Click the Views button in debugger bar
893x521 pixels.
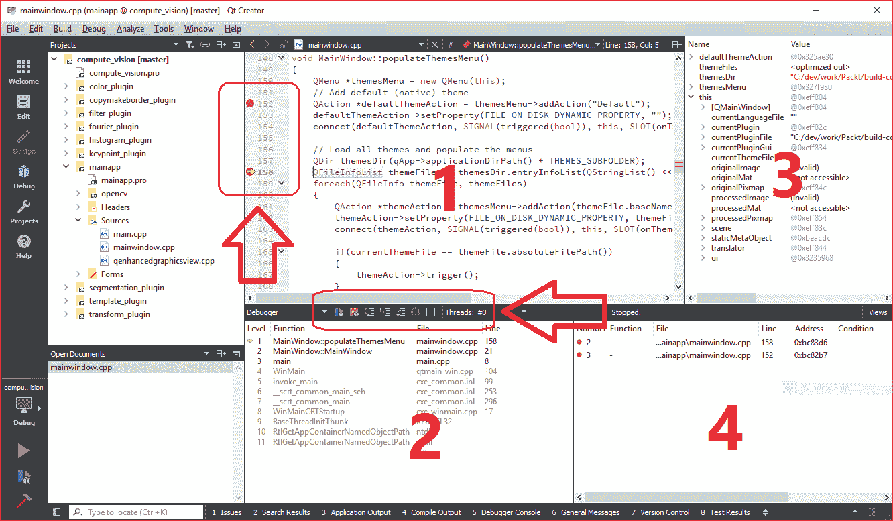coord(878,312)
